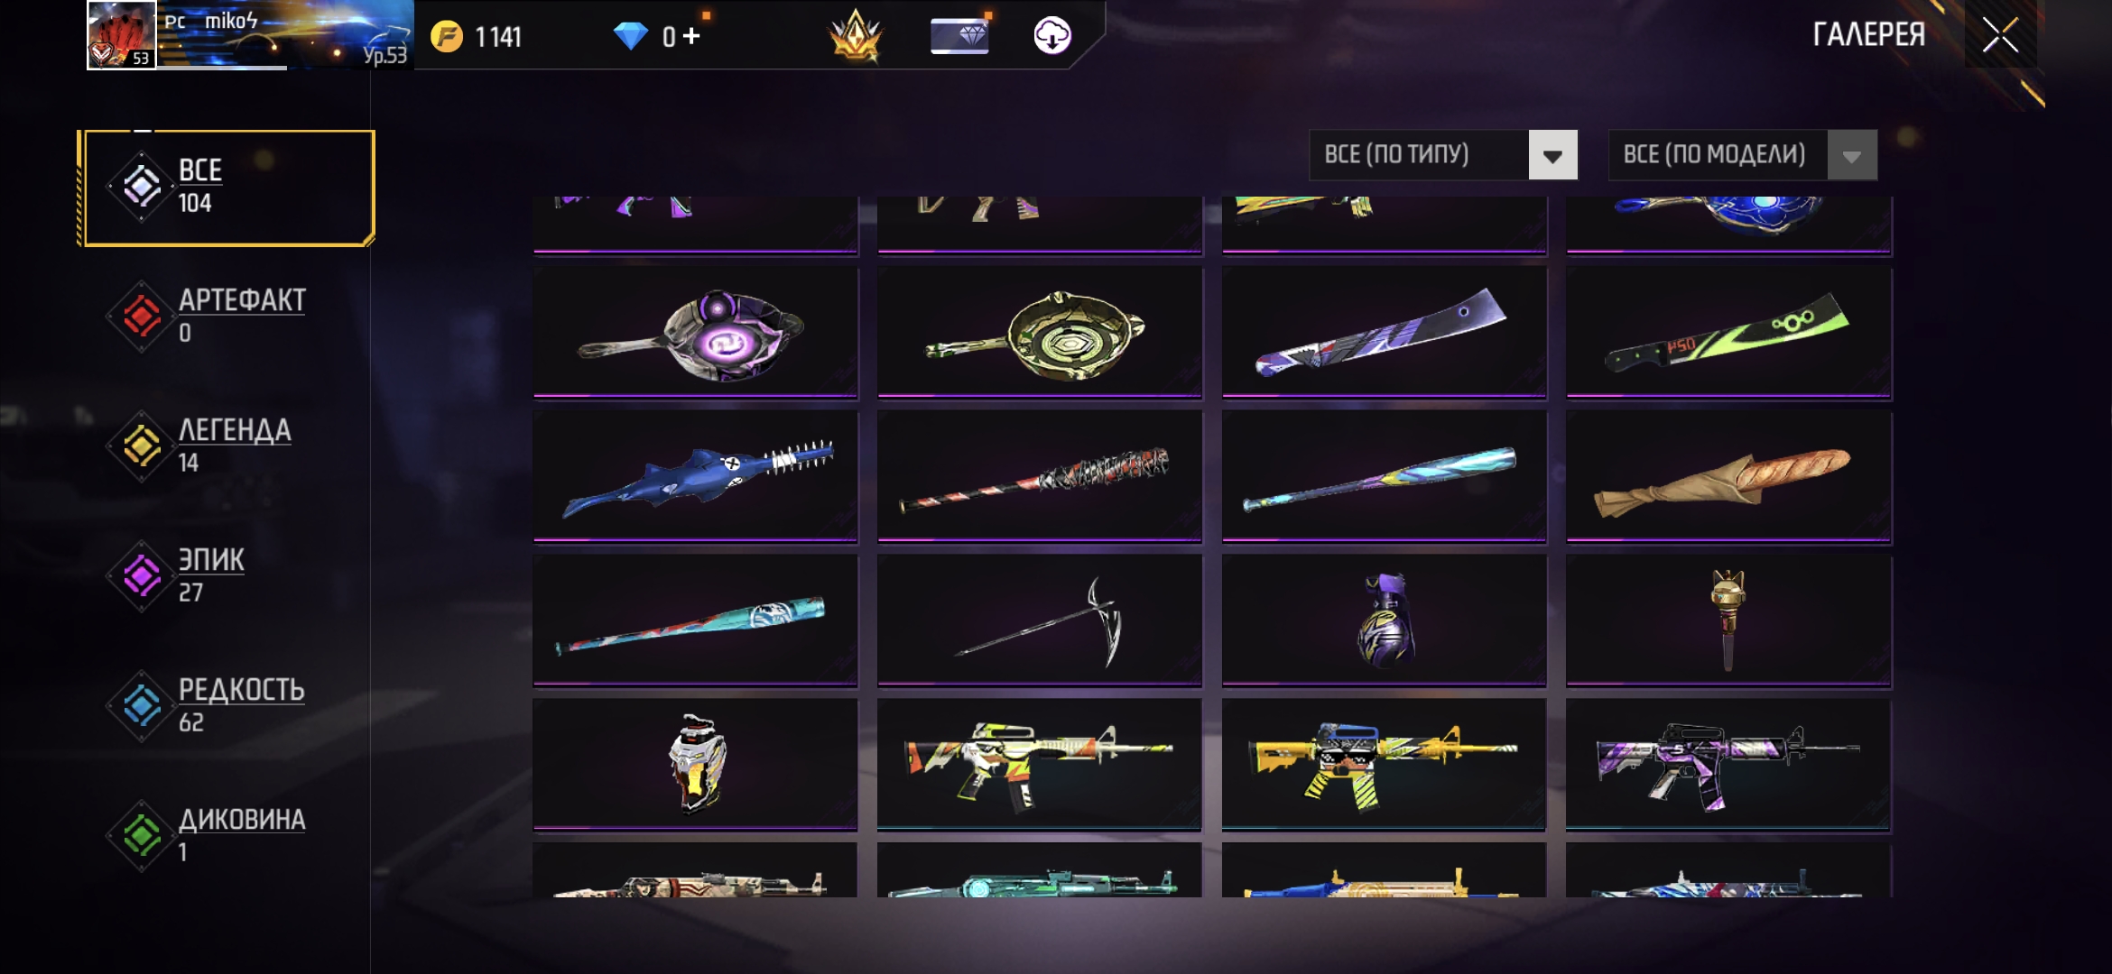Click the player avatar portrait
This screenshot has width=2112, height=974.
click(x=122, y=34)
